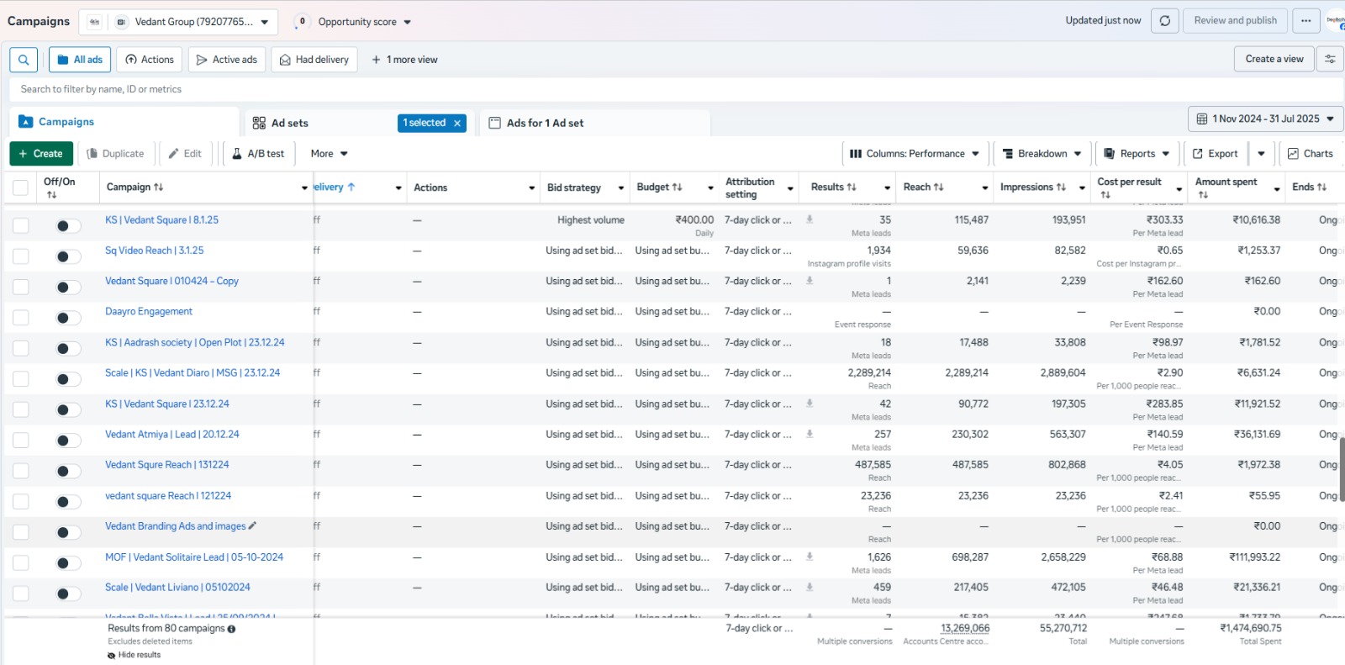Check the box for KS Aadrash society Open Plot
This screenshot has height=665, width=1345.
point(20,348)
